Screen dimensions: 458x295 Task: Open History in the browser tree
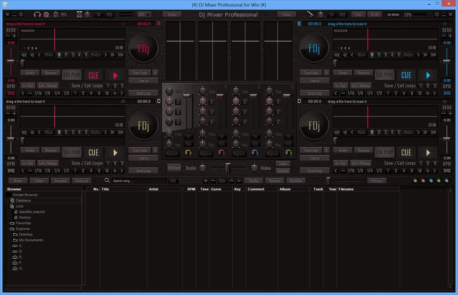tap(25, 217)
